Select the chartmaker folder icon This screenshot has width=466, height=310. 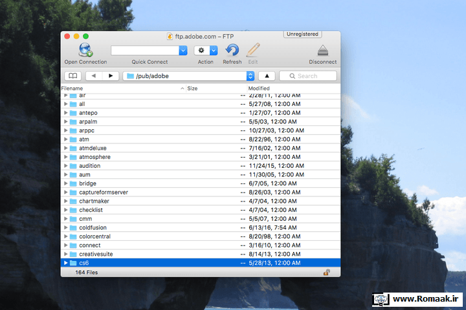tap(73, 201)
